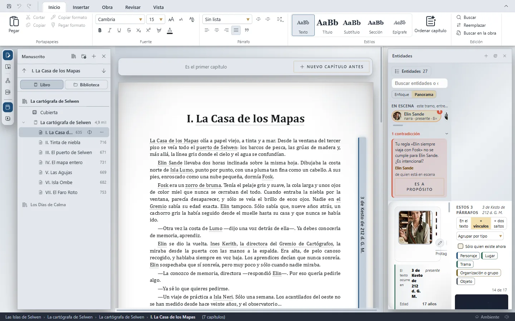Viewport: 515px width, 321px height.
Task: Add new item in Manuscrito panel
Action: pos(94,56)
